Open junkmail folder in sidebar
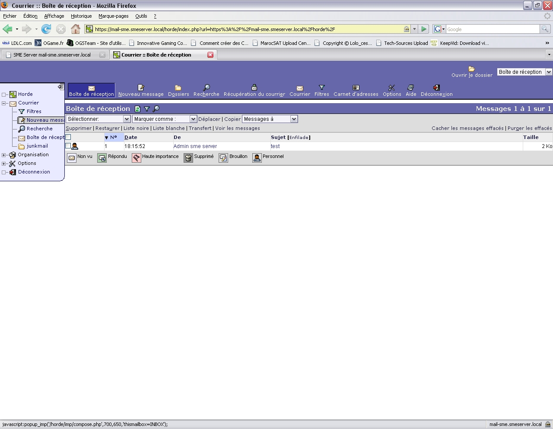This screenshot has width=553, height=429. [37, 146]
